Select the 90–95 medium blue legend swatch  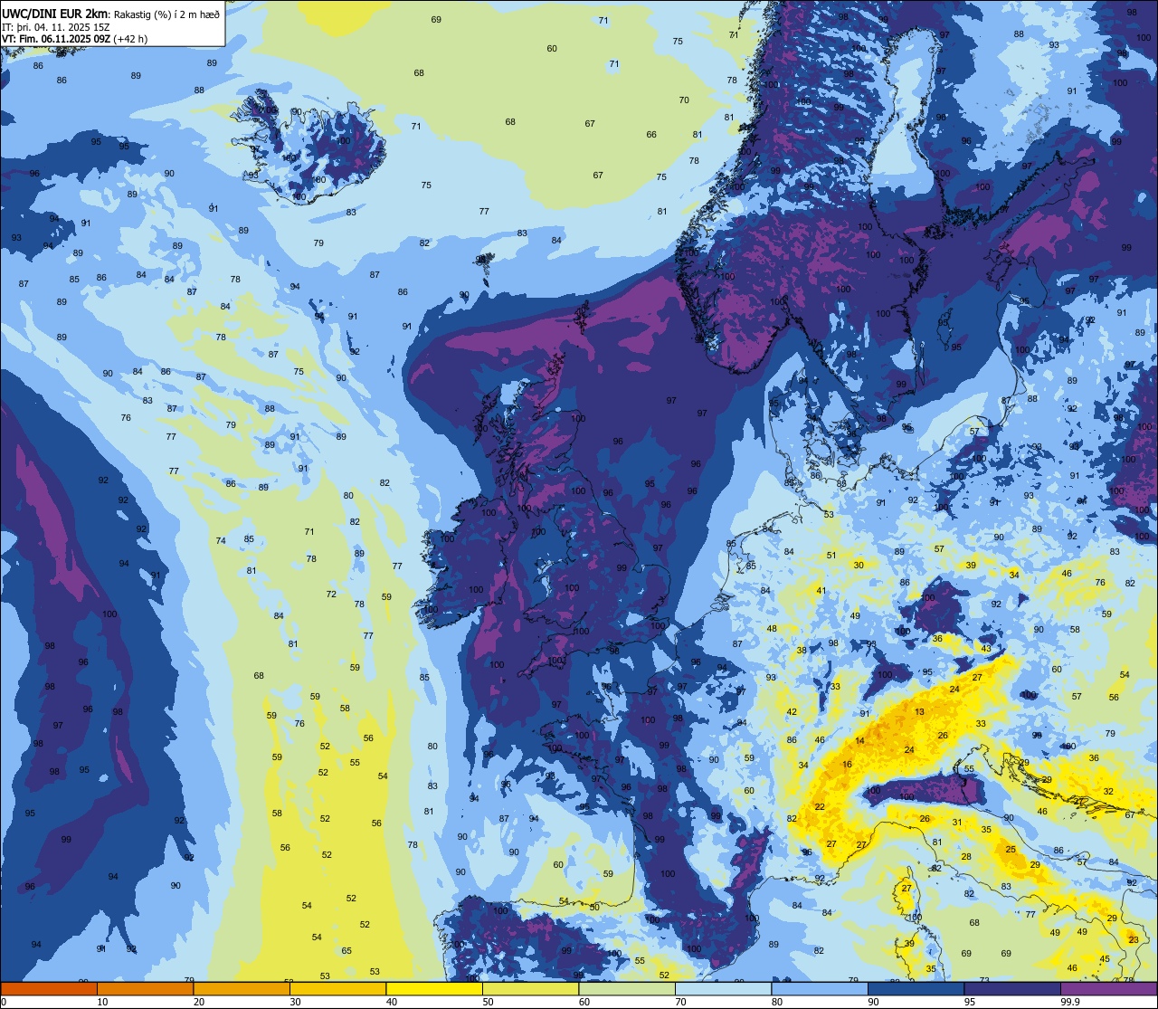point(916,988)
